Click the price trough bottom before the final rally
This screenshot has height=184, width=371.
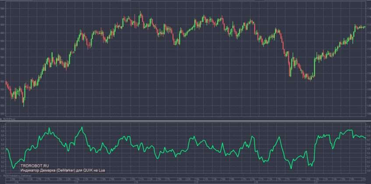(310, 80)
